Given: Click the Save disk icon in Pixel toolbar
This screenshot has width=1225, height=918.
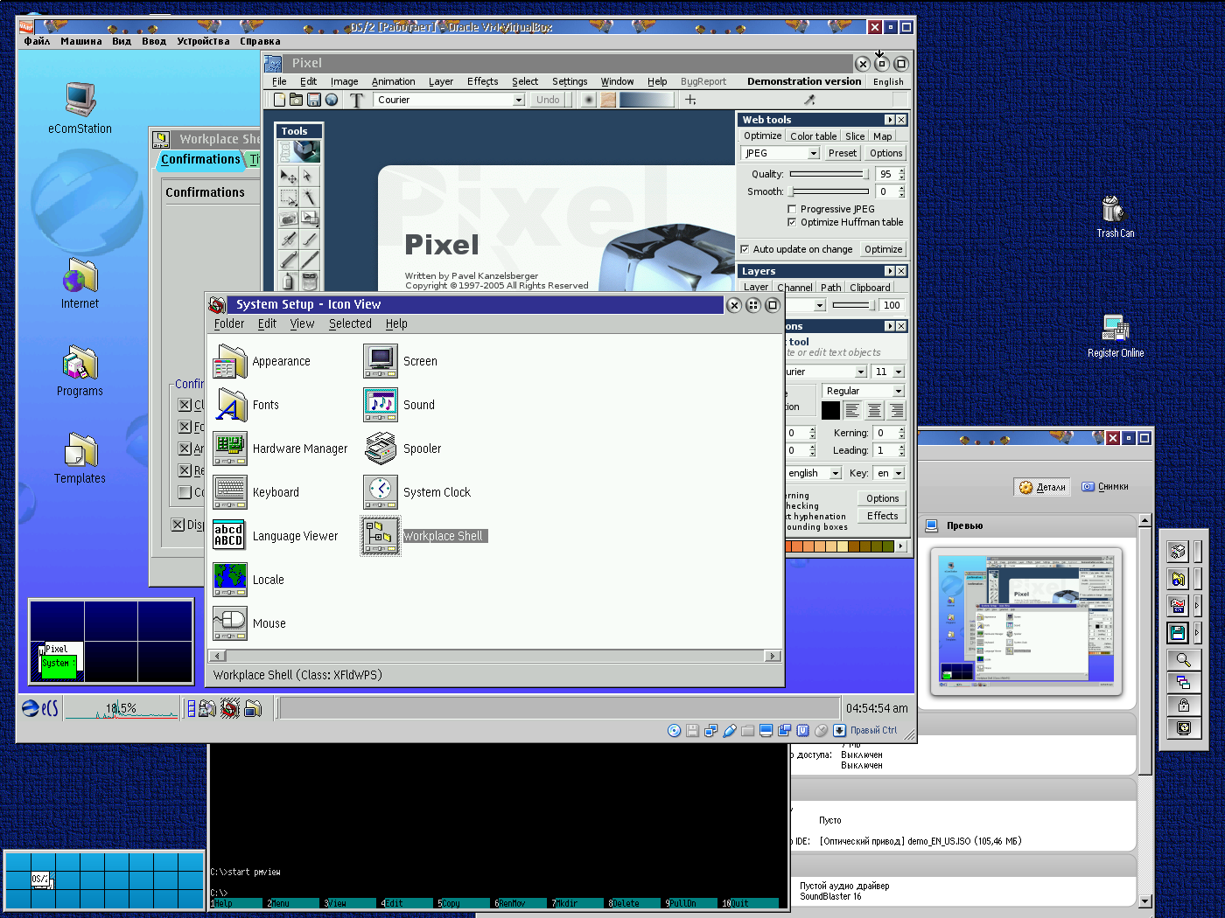Looking at the screenshot, I should coord(314,100).
